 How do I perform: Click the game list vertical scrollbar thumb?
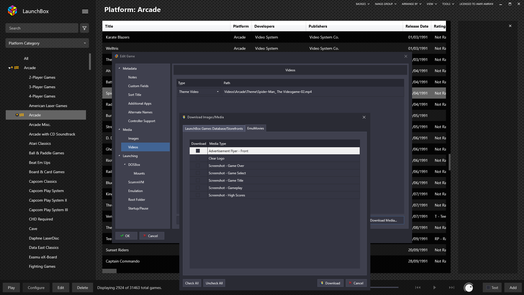click(x=449, y=162)
